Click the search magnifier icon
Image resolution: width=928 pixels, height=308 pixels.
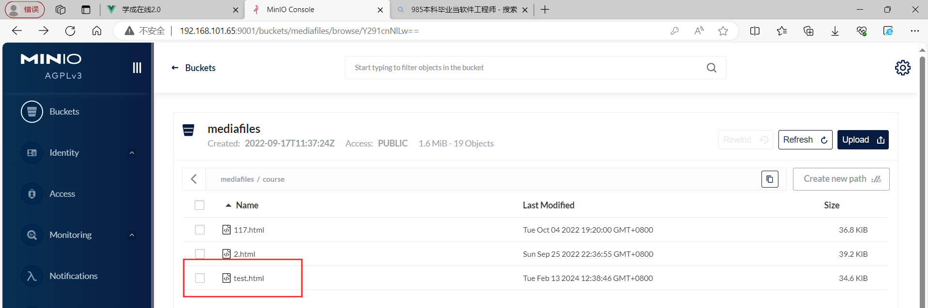click(x=712, y=68)
